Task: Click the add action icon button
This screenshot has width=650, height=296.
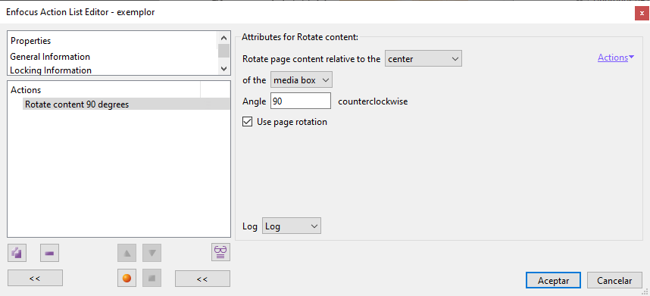Action: tap(17, 253)
